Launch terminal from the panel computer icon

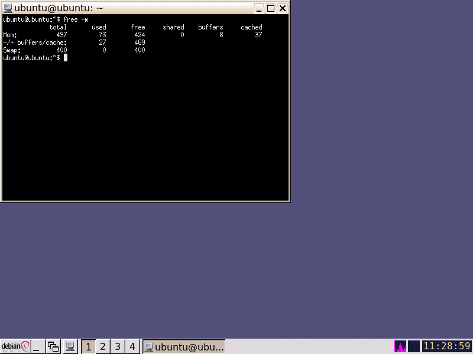tap(70, 346)
